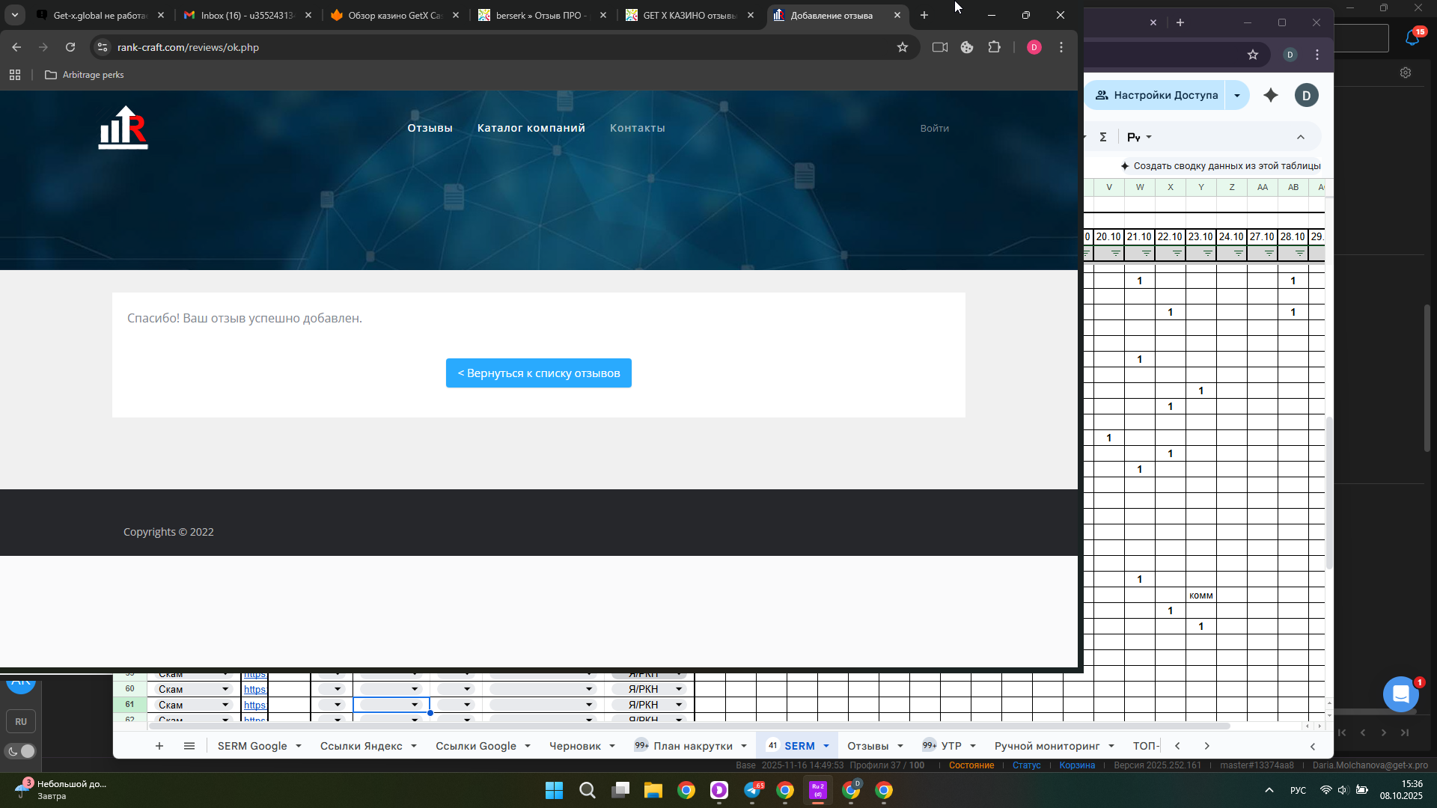
Task: Open Telegram from the taskbar
Action: 752,790
